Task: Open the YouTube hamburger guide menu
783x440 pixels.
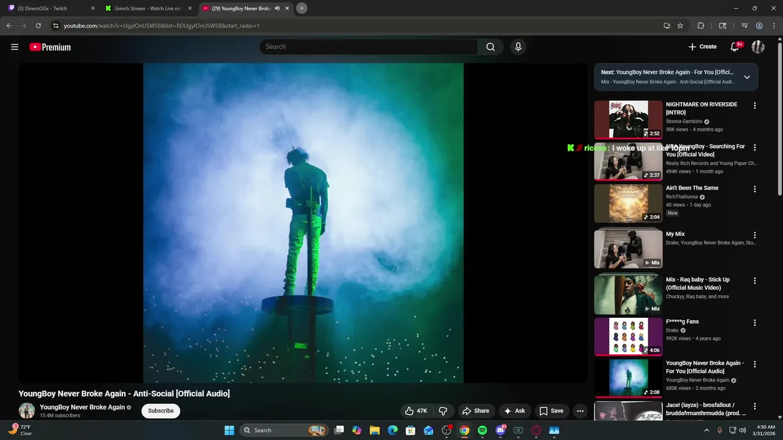Action: [15, 47]
